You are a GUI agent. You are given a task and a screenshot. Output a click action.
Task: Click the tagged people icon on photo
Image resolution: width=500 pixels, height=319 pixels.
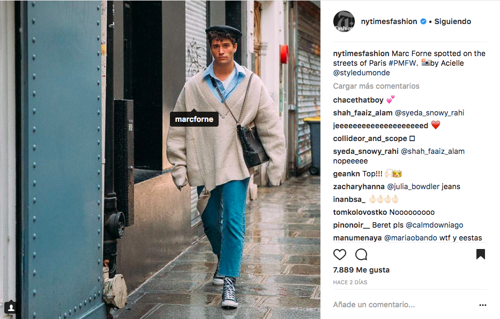[11, 308]
